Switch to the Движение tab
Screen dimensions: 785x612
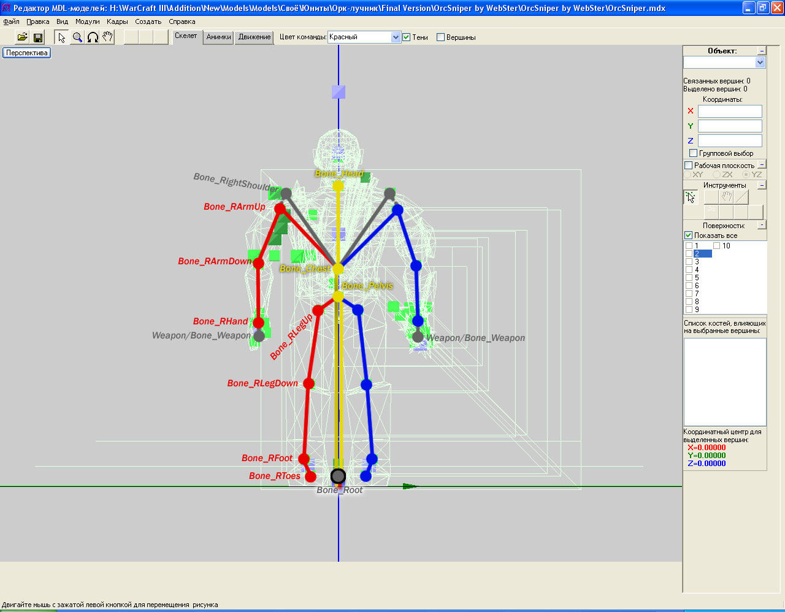pos(255,37)
